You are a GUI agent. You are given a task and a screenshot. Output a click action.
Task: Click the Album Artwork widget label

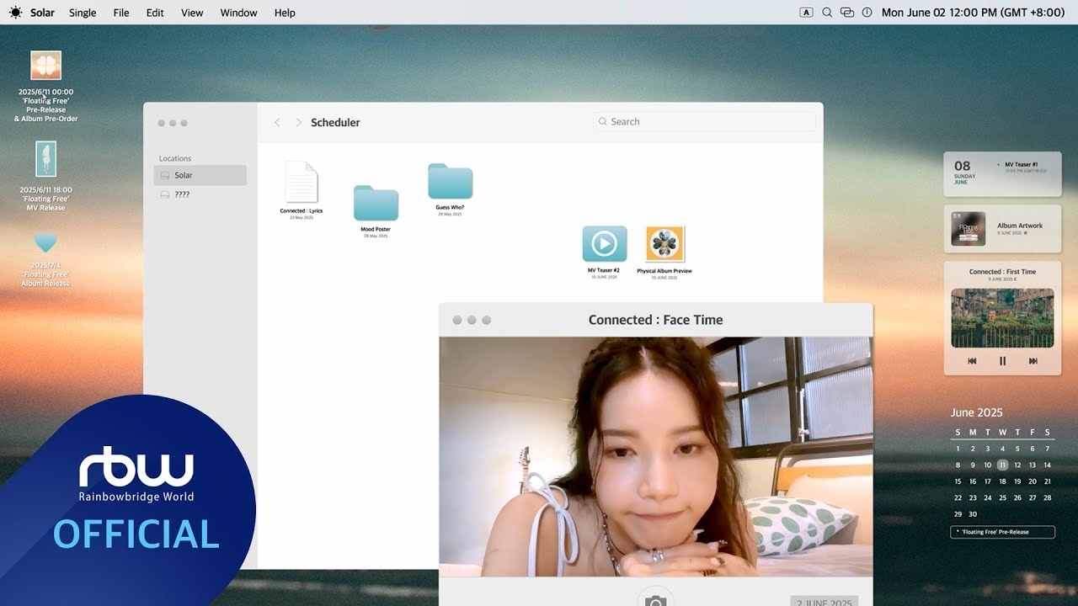[x=1019, y=226]
